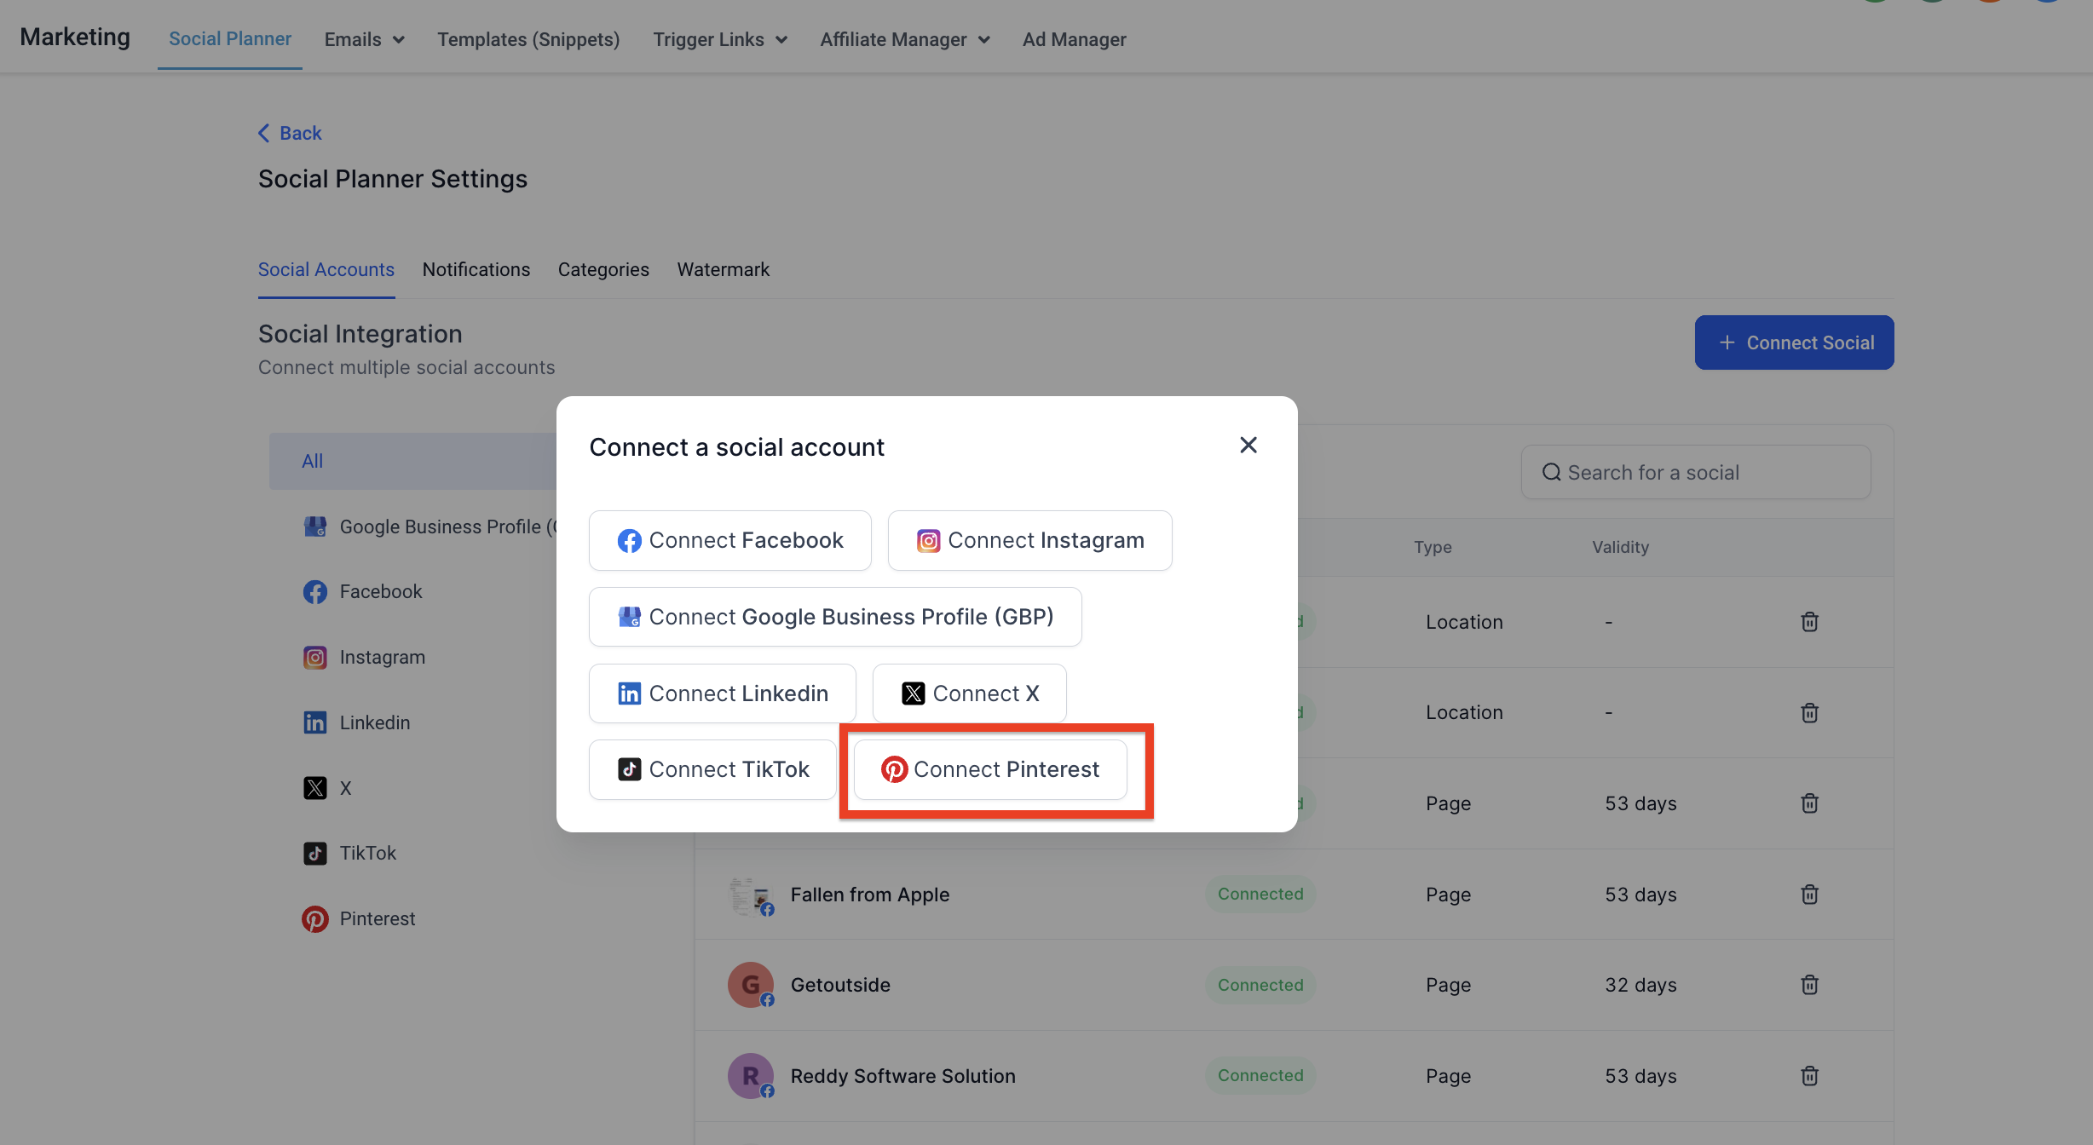
Task: Go back using the Back link
Action: coord(290,133)
